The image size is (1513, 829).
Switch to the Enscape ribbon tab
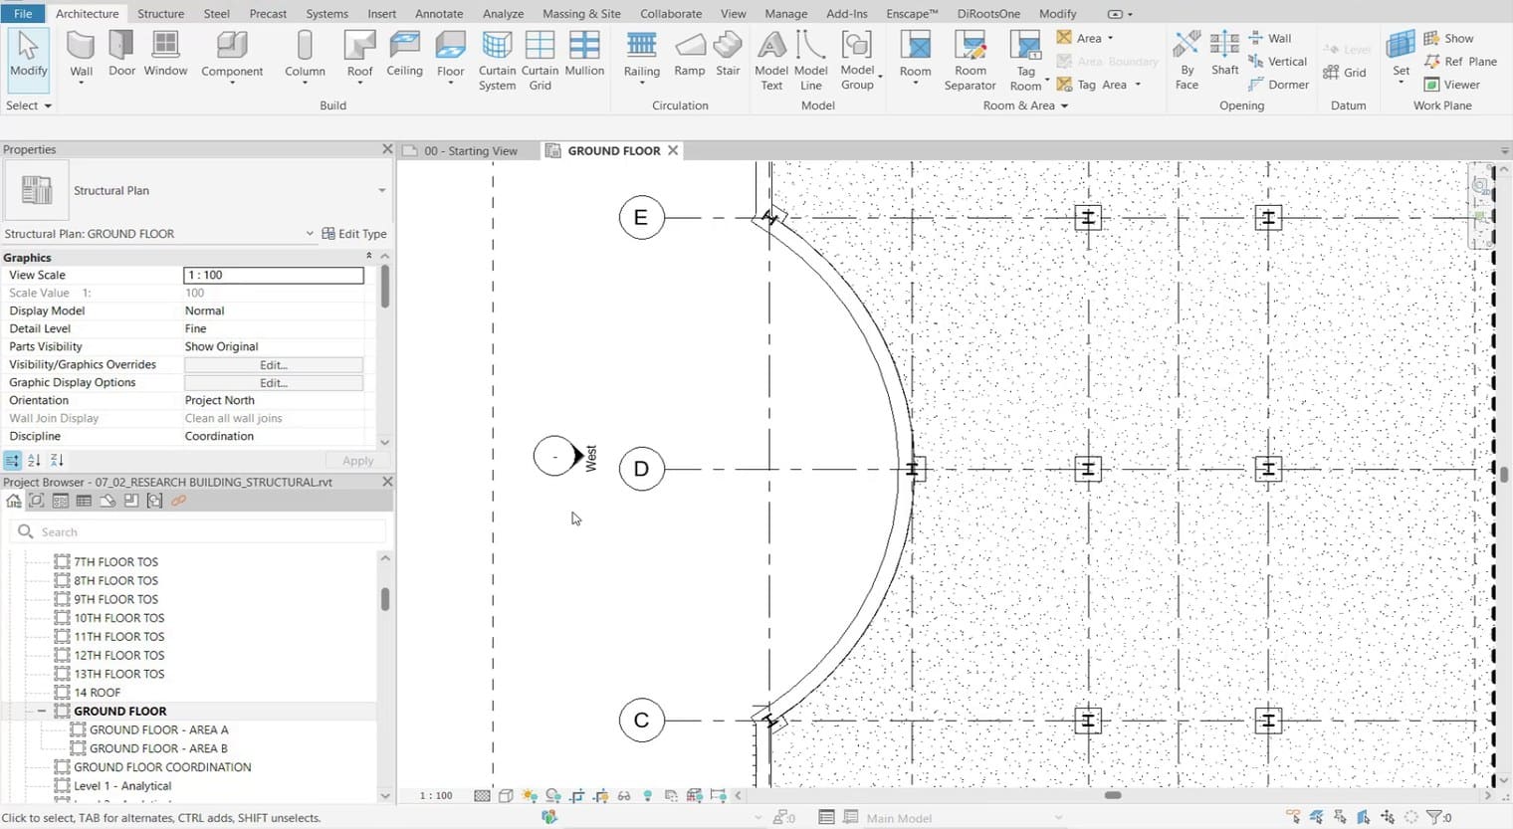[x=912, y=13]
